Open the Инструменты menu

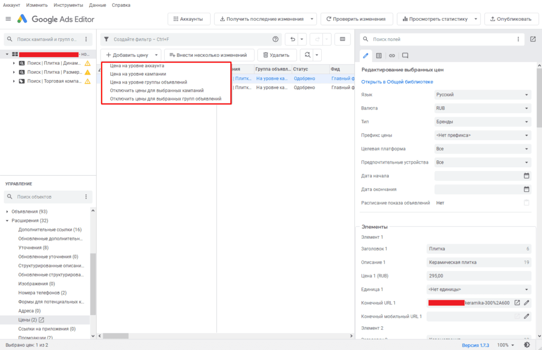coord(68,5)
